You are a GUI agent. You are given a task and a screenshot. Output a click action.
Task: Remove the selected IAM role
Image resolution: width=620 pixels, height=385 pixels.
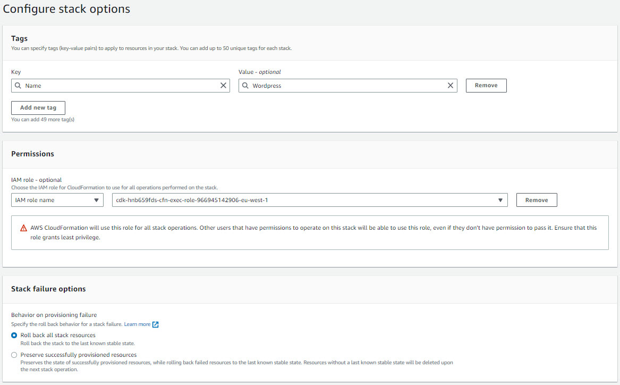point(537,200)
